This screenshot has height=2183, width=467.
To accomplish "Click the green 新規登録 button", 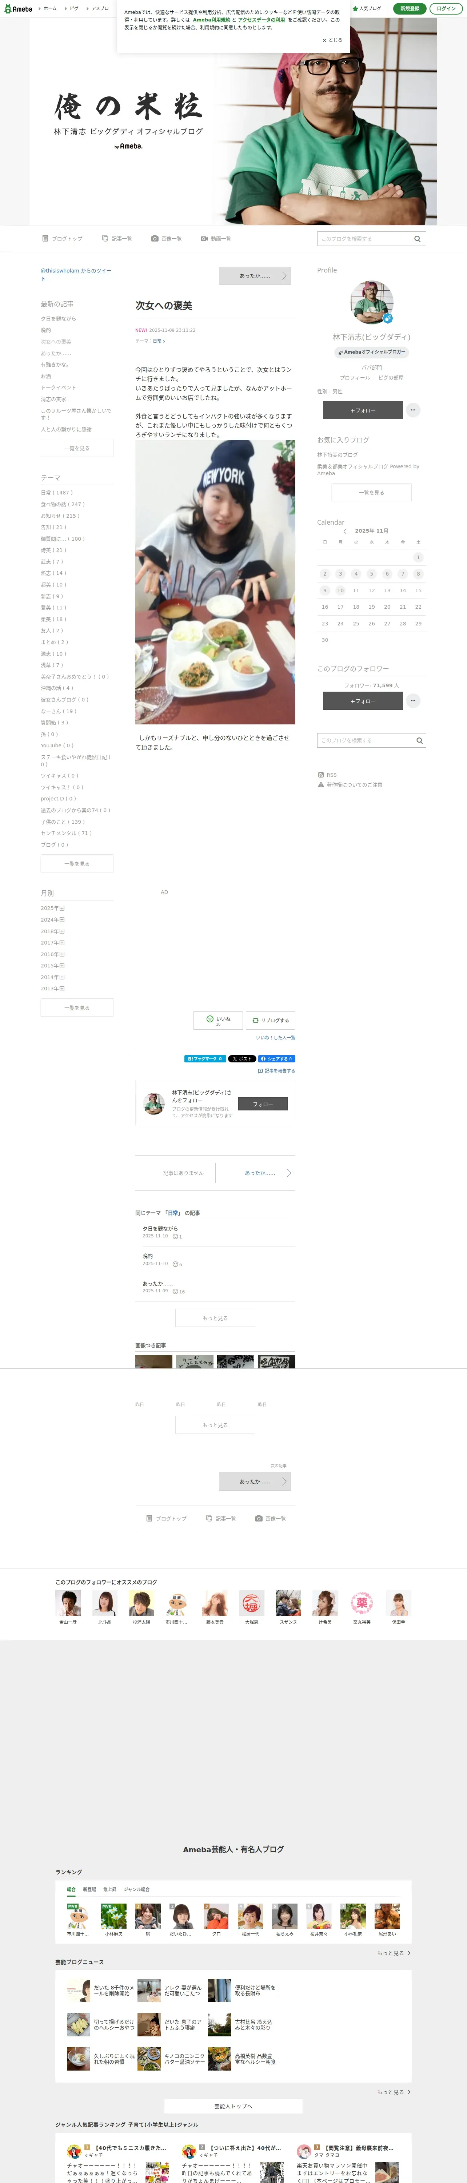I will pyautogui.click(x=410, y=8).
